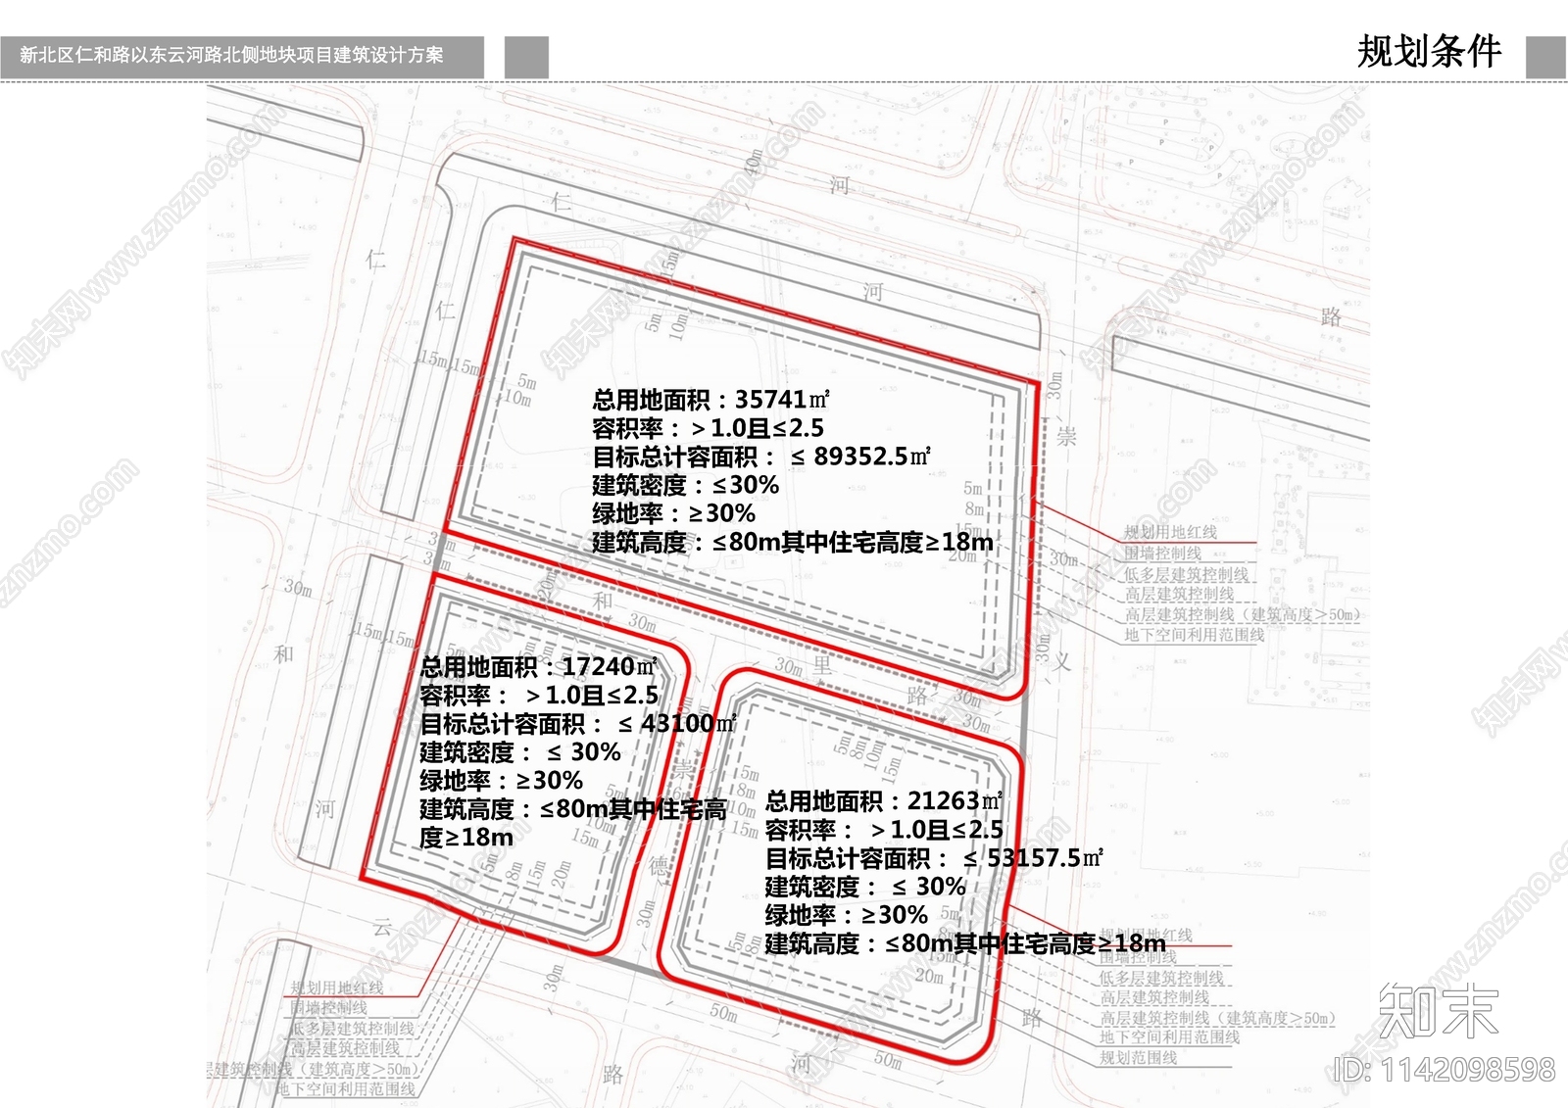This screenshot has width=1568, height=1108.
Task: Click the '总用地面积：35741㎡' line
Action: click(711, 400)
